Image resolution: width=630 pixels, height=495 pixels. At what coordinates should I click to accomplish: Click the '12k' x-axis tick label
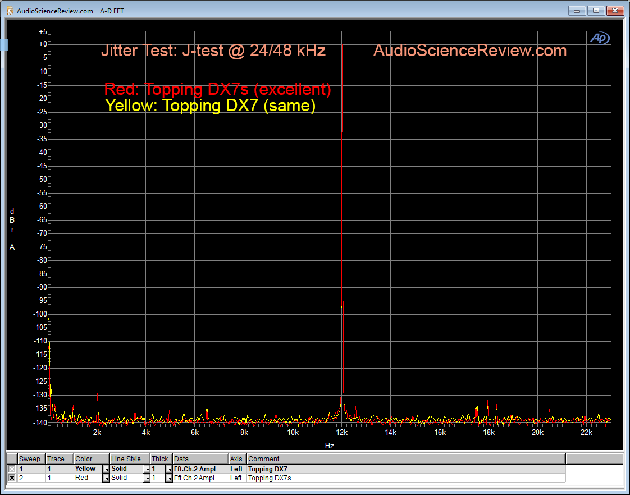(x=342, y=432)
